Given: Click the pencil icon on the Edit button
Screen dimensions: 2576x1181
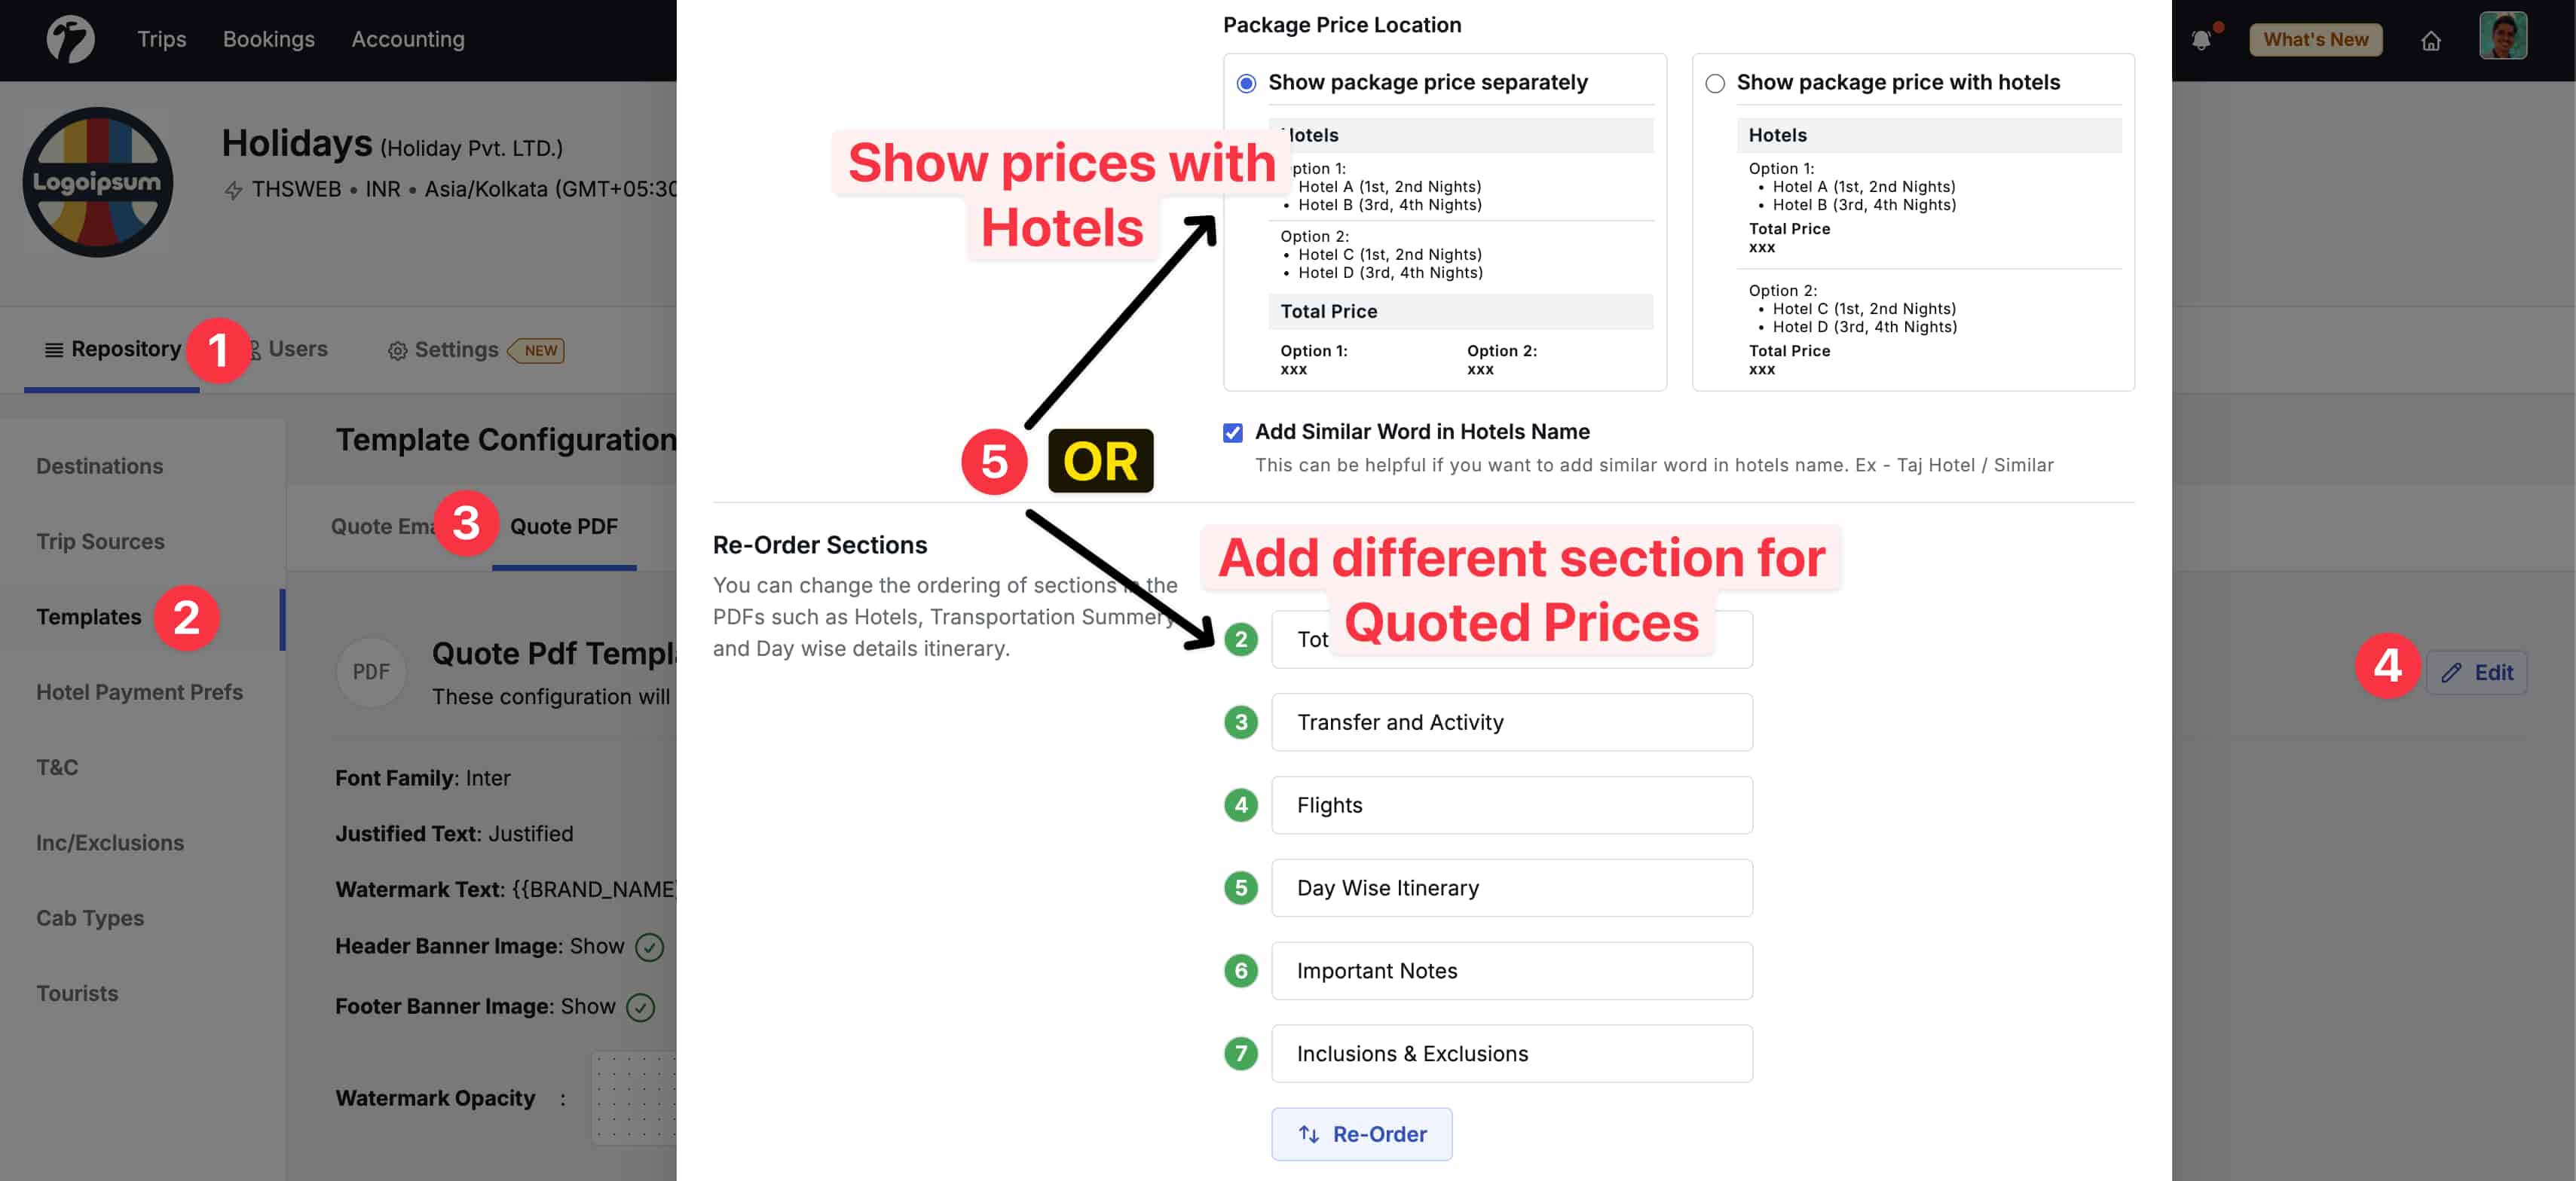Looking at the screenshot, I should [2450, 673].
